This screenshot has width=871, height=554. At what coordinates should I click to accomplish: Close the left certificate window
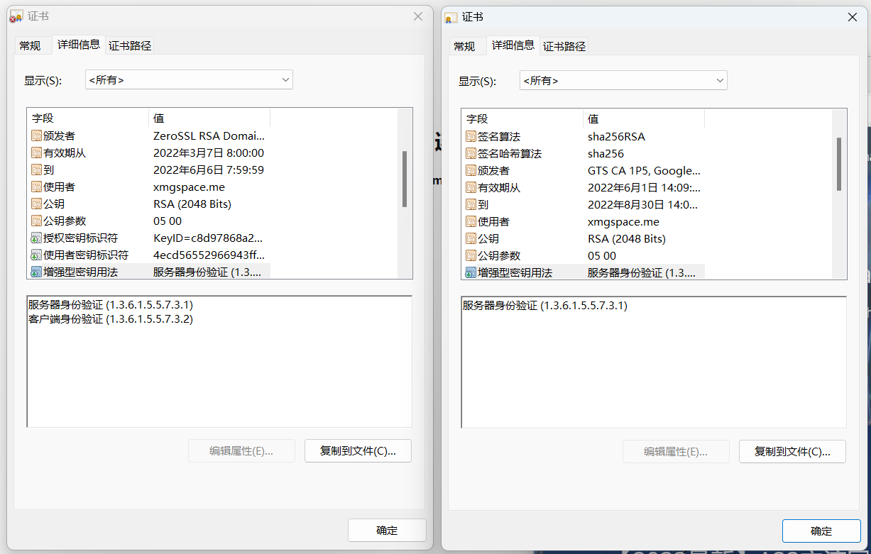(418, 16)
